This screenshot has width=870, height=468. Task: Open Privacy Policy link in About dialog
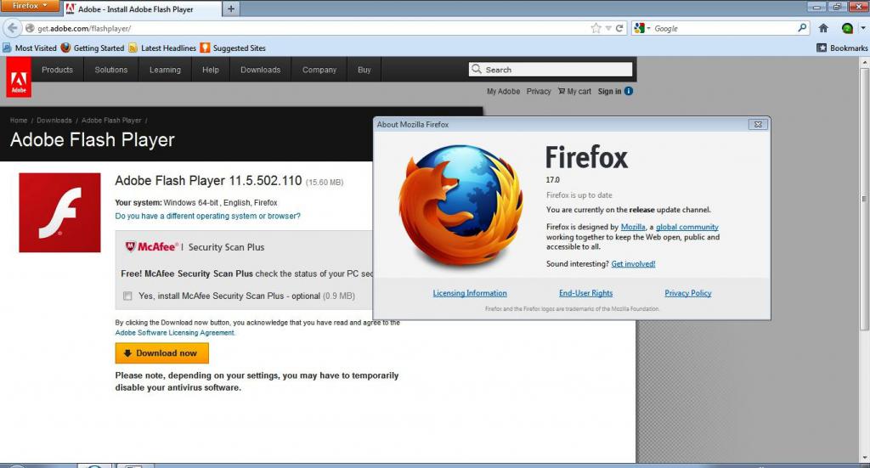[688, 293]
